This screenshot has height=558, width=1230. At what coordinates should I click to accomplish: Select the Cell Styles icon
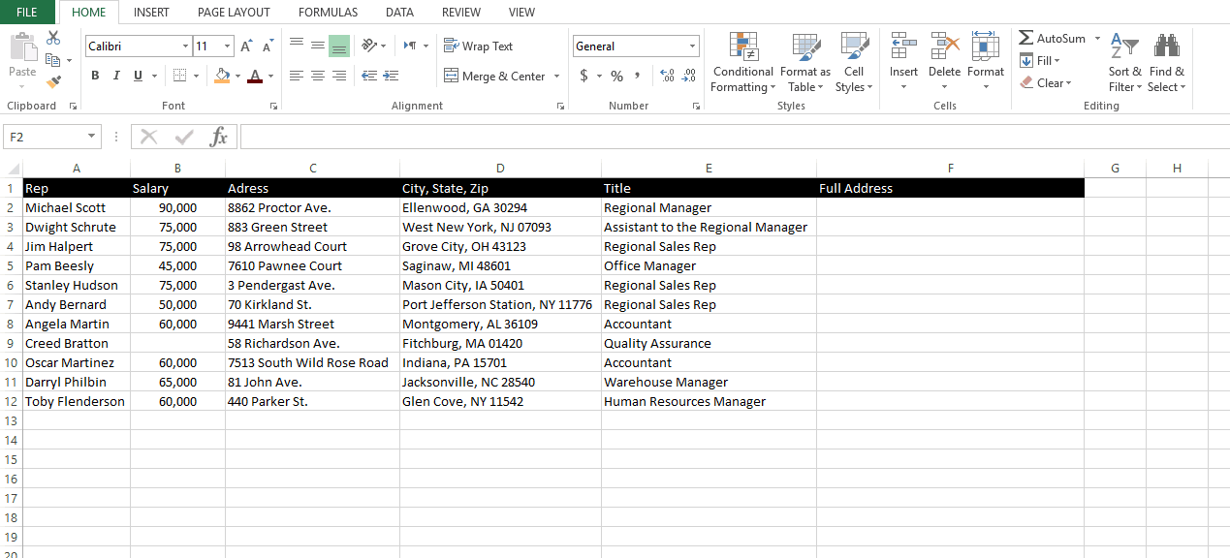point(854,63)
